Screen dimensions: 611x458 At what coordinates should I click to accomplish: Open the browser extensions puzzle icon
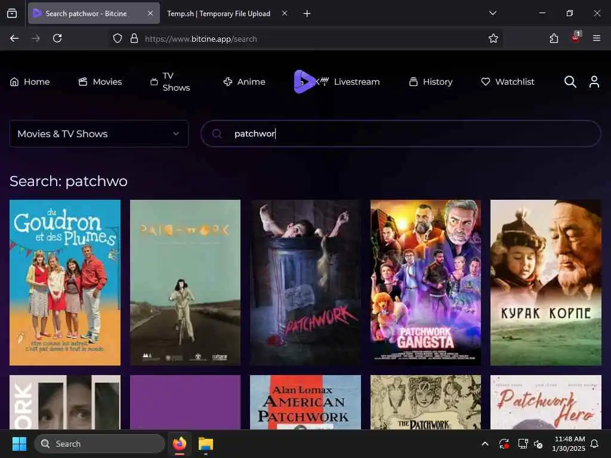pos(554,38)
